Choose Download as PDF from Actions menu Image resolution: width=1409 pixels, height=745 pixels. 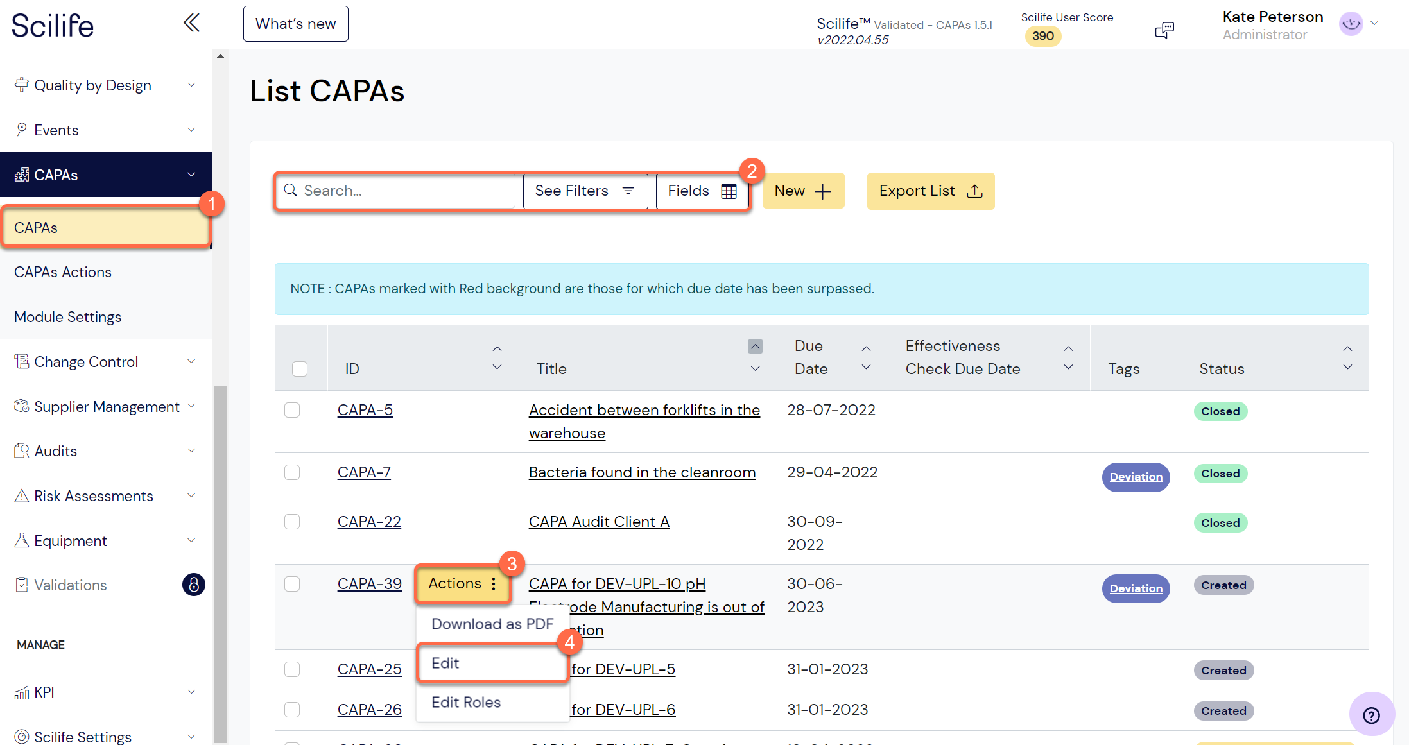(492, 624)
